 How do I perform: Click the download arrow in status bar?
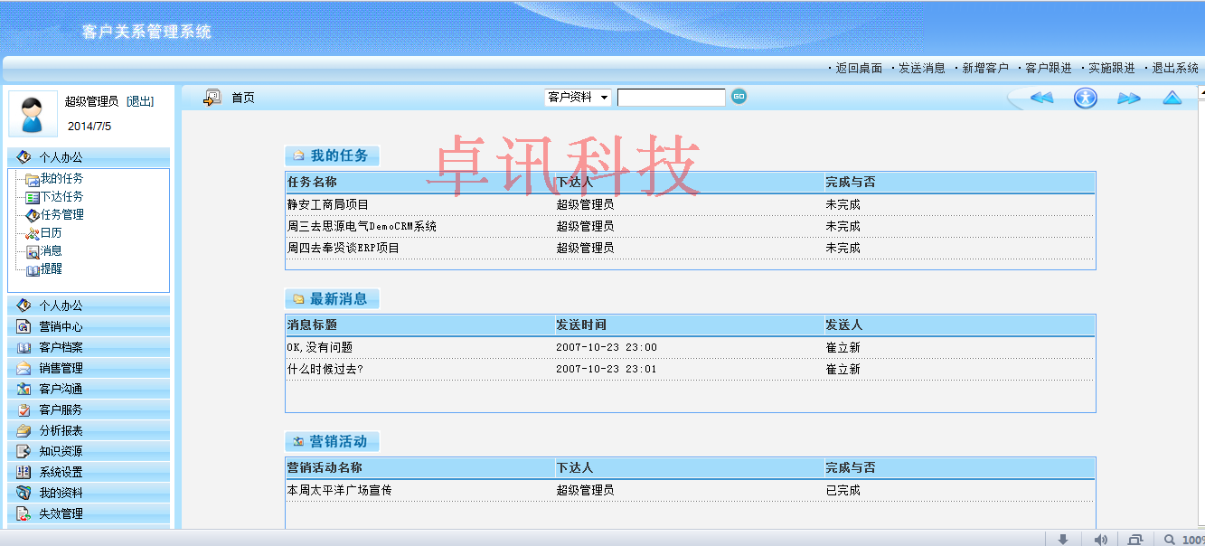[x=1063, y=539]
